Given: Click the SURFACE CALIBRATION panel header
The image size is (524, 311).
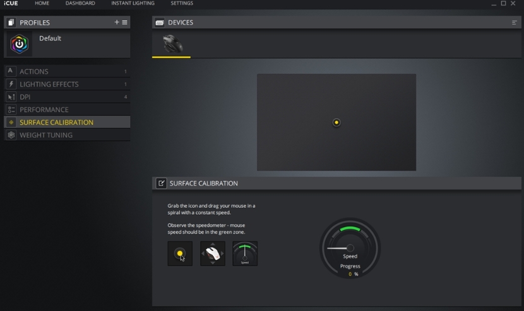Looking at the screenshot, I should click(336, 183).
